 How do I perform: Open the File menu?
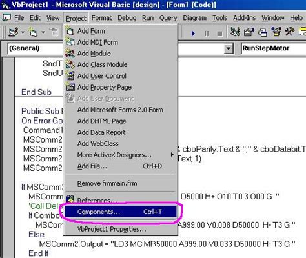pyautogui.click(x=19, y=18)
